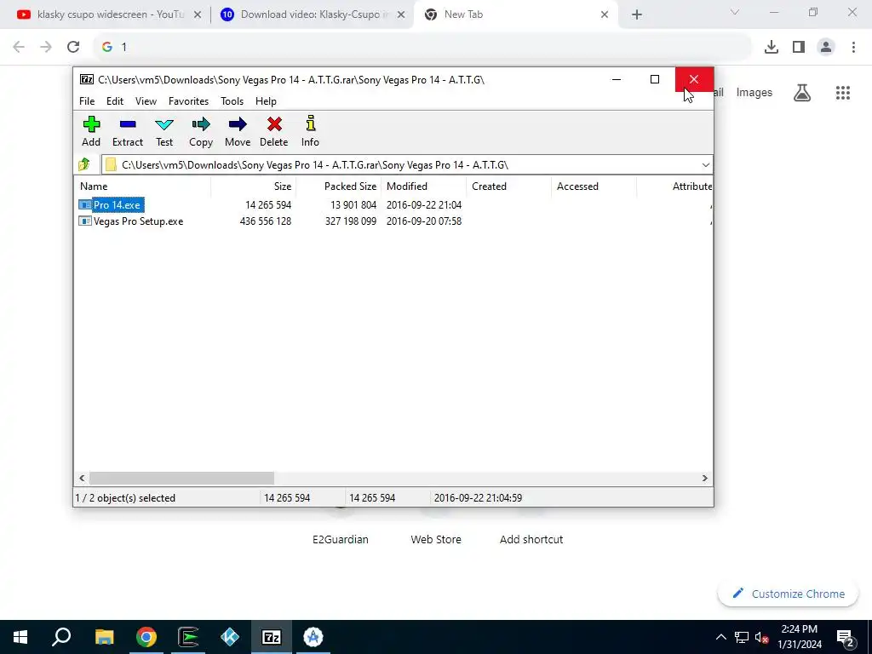Screen dimensions: 872x654
Task: Click the horizontal scrollbar thumb
Action: [182, 479]
